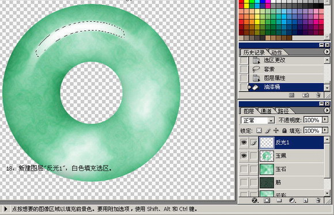Image resolution: width=334 pixels, height=215 pixels.
Task: Hide the 反光1 layer eye icon
Action: tap(244, 142)
